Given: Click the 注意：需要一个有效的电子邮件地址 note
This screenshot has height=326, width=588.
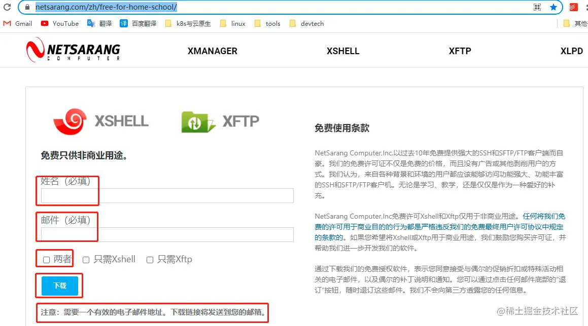Looking at the screenshot, I should (x=153, y=312).
